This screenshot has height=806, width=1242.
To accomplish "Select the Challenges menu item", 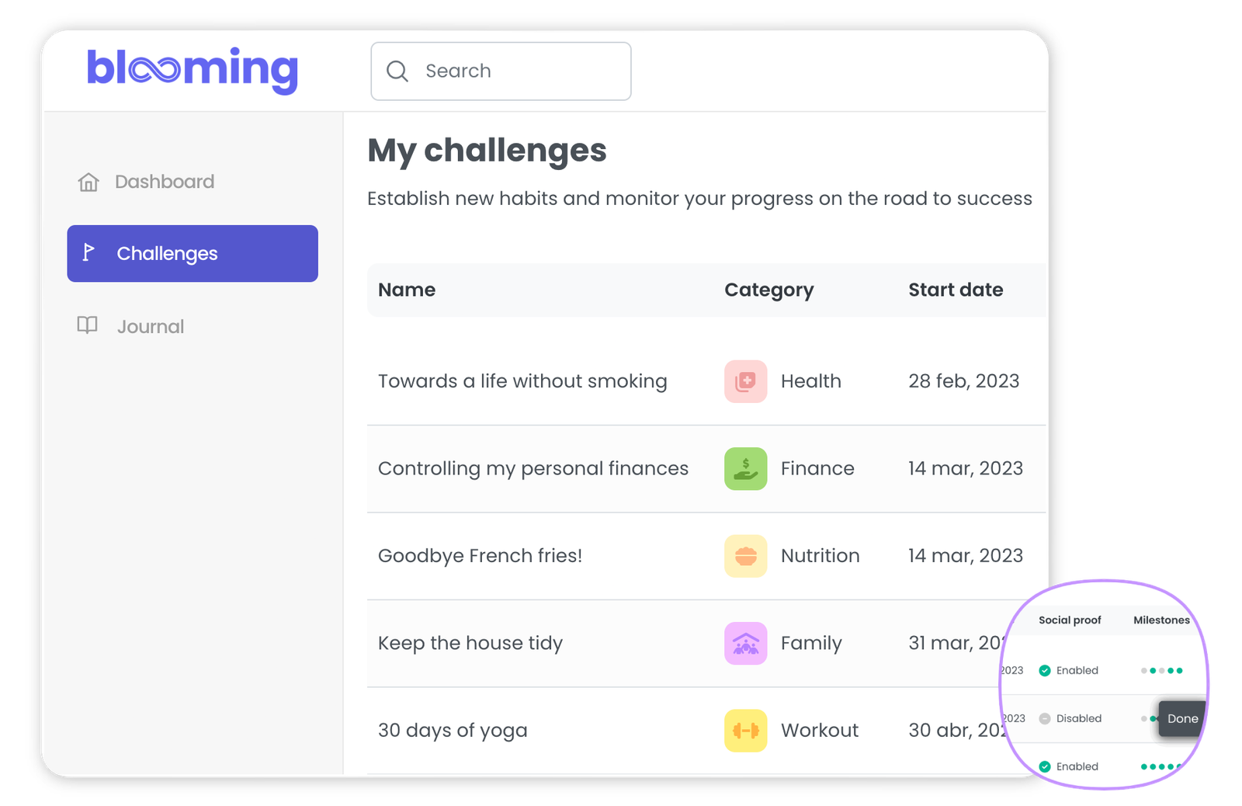I will pyautogui.click(x=193, y=253).
